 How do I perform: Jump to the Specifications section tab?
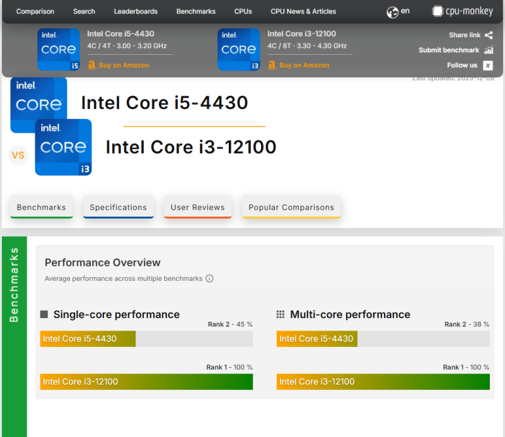[x=118, y=207]
